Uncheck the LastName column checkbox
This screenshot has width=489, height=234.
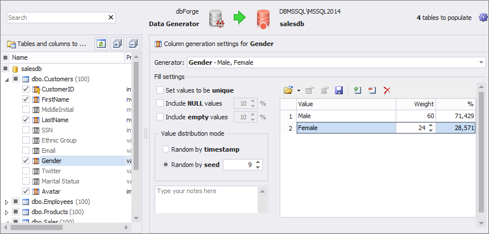pyautogui.click(x=26, y=120)
